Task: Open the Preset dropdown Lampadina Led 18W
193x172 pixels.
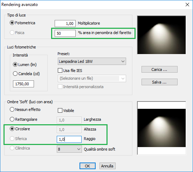Action: [92, 61]
